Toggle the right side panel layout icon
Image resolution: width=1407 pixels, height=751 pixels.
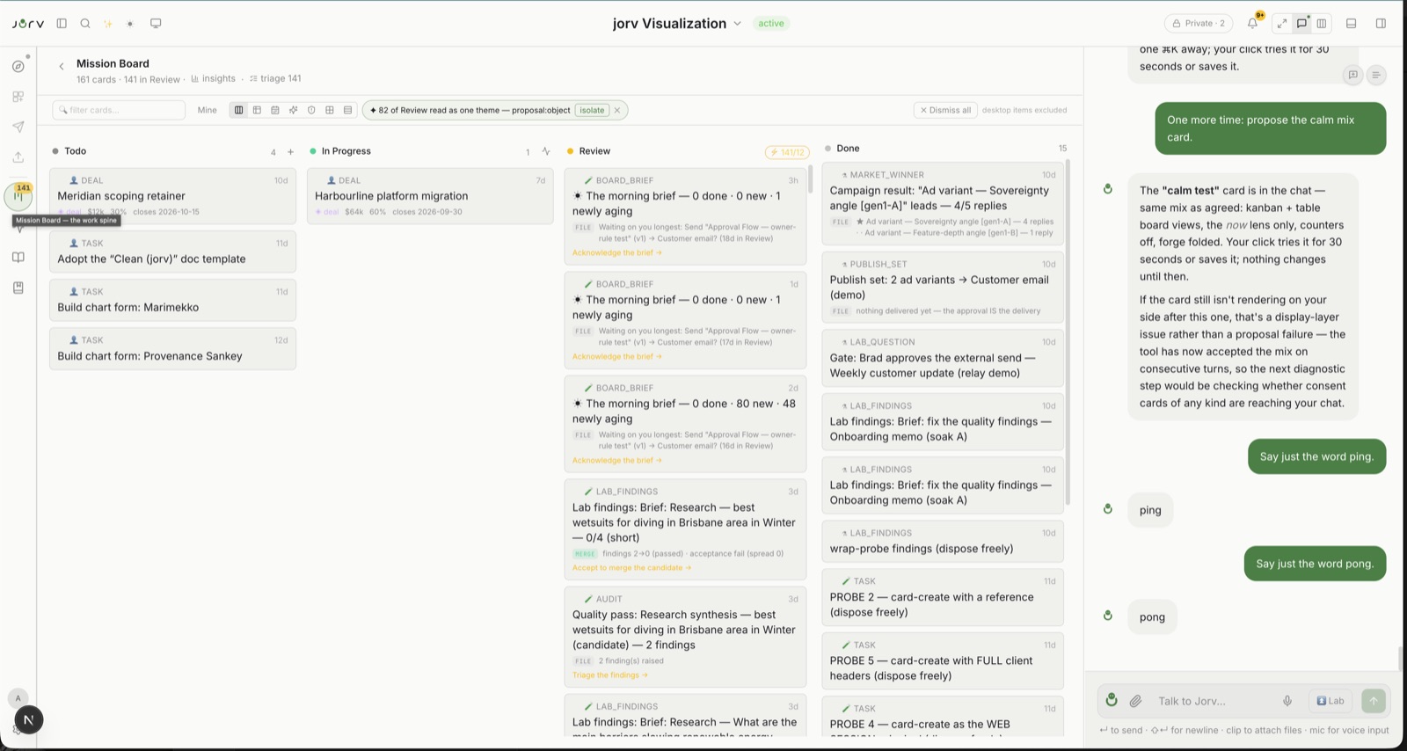[1381, 24]
